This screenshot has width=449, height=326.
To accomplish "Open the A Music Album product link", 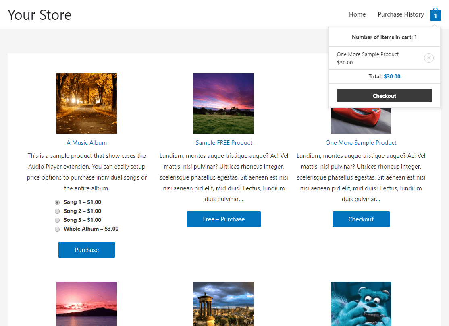I will point(86,142).
